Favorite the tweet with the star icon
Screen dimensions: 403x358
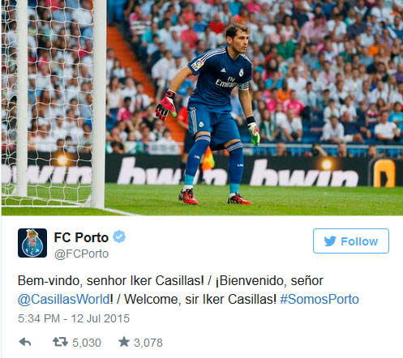pyautogui.click(x=124, y=342)
